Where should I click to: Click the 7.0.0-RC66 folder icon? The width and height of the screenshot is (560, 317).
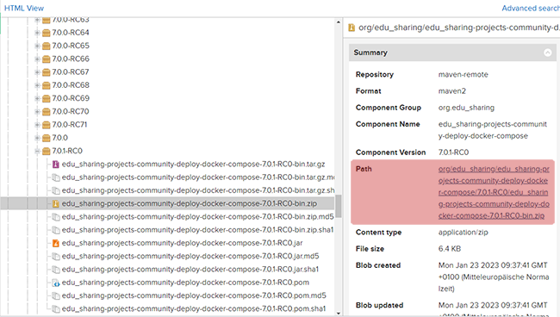(46, 59)
